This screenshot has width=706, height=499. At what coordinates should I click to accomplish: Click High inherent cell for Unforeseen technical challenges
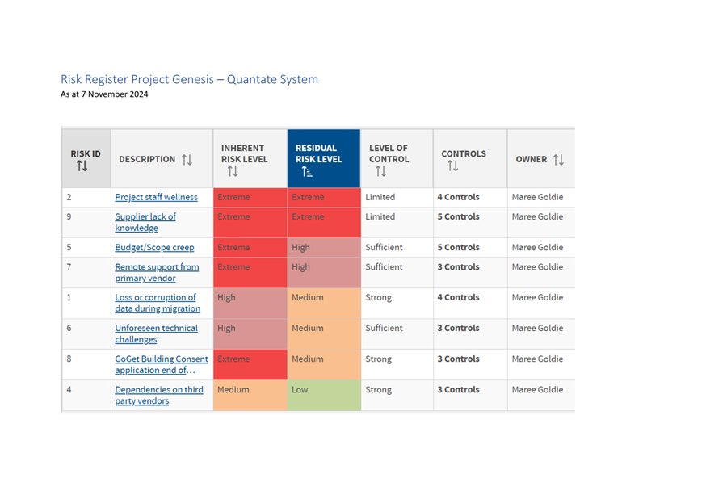250,333
